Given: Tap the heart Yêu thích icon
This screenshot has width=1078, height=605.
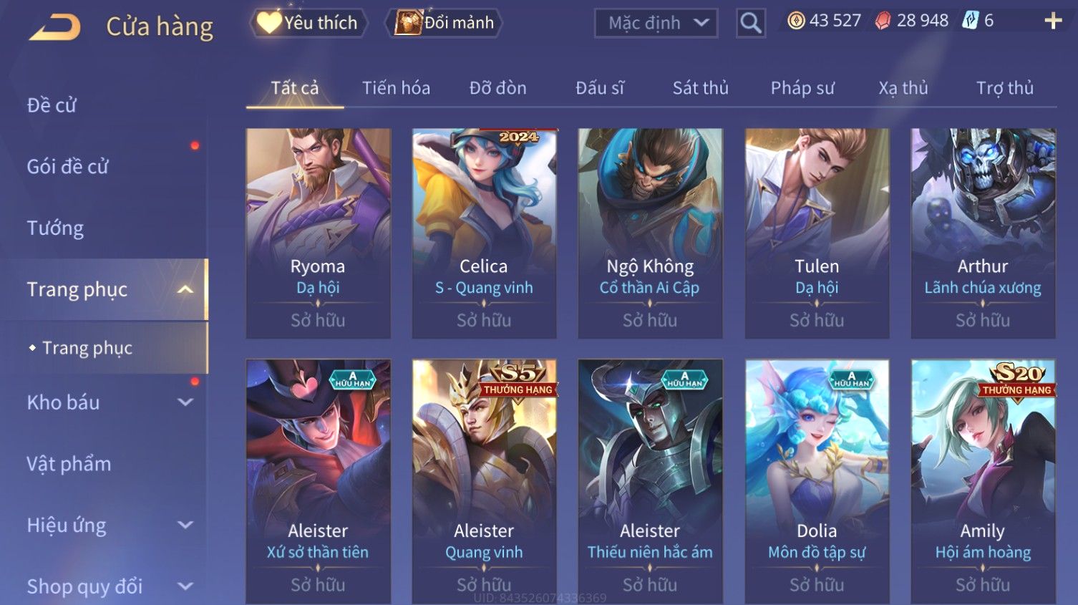Looking at the screenshot, I should [269, 22].
